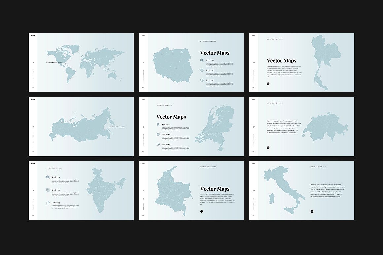
Task: Click the black dot marker on Switzerland slide
Action: [x=268, y=148]
